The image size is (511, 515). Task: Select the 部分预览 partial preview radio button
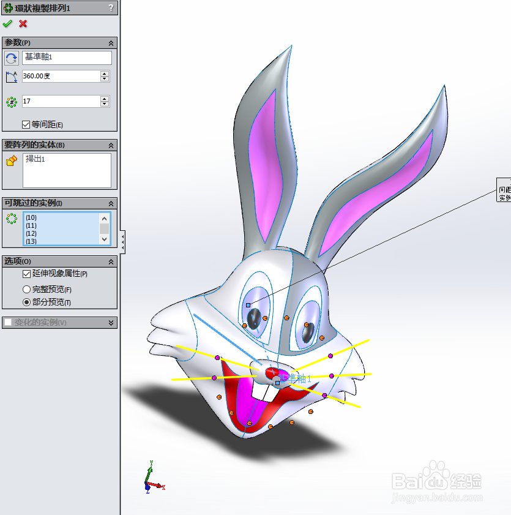[x=26, y=302]
